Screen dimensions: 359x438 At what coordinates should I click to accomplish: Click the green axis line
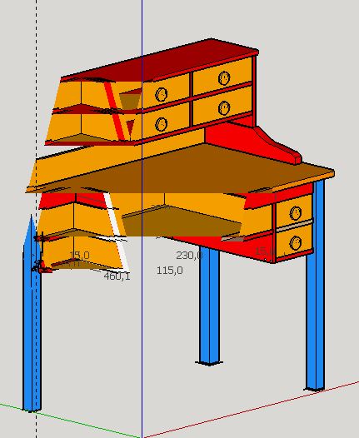tap(70, 420)
